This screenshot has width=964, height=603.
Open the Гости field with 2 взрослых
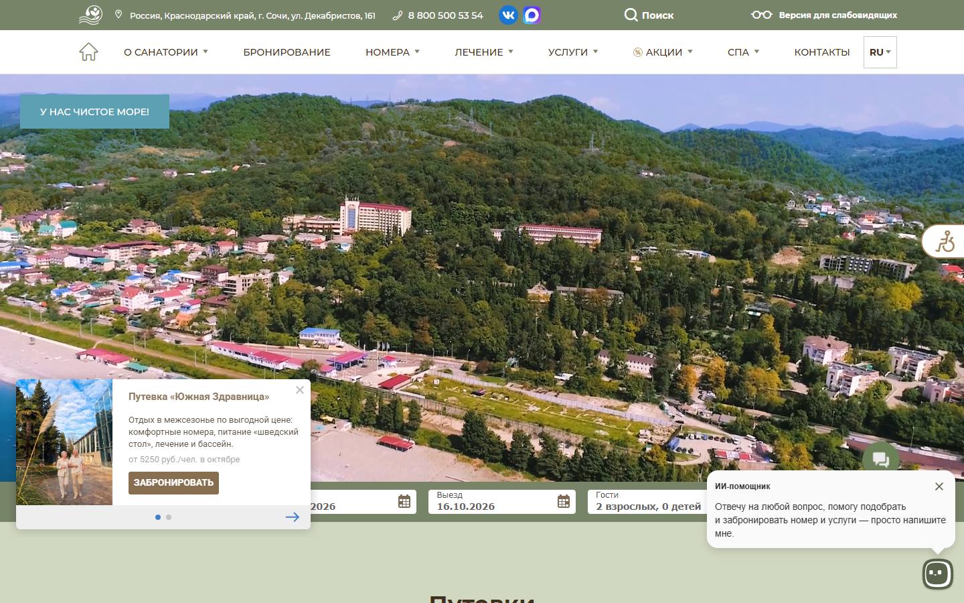[x=648, y=501]
